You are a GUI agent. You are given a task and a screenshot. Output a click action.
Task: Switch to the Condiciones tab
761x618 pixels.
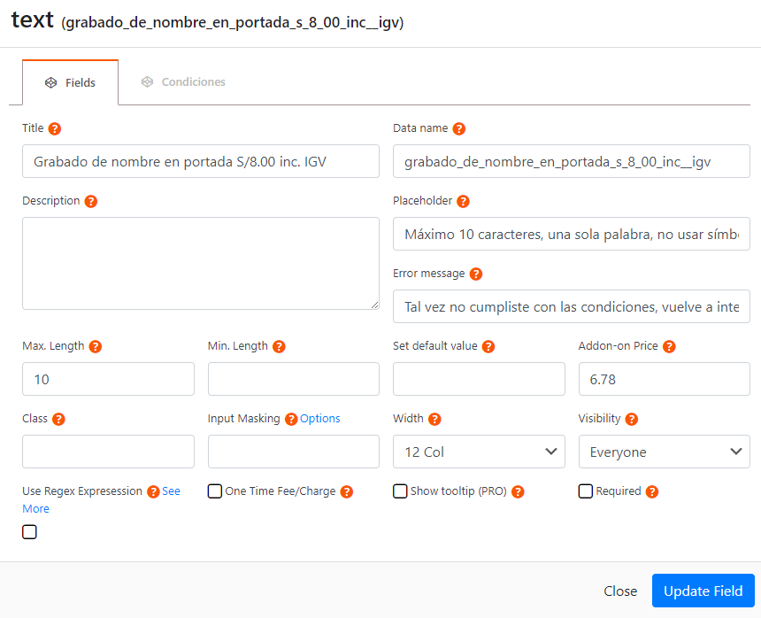[x=183, y=82]
